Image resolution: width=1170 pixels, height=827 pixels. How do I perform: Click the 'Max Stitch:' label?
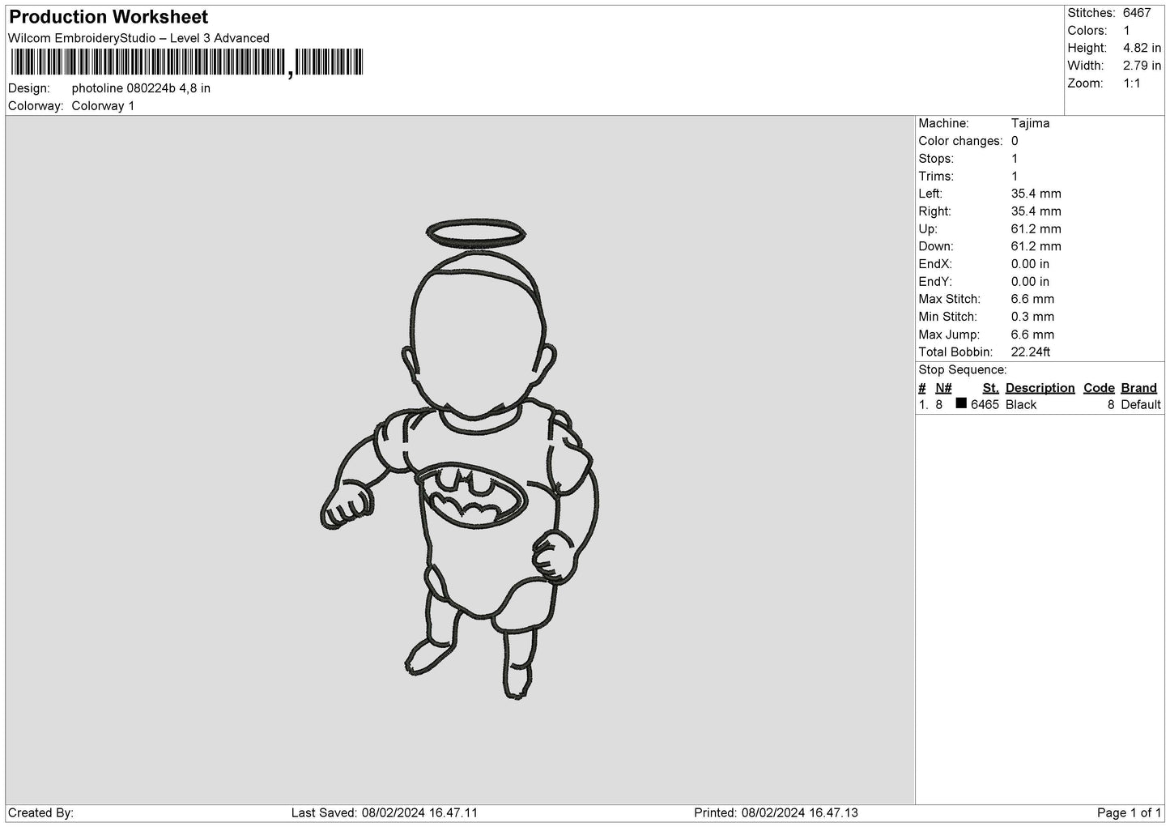pos(949,299)
